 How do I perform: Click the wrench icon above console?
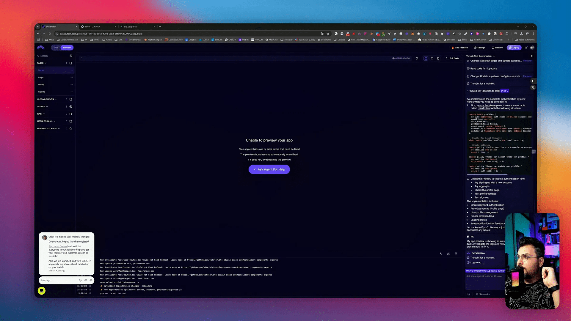(x=441, y=254)
